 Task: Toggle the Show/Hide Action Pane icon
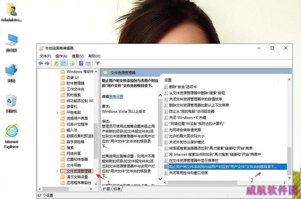coord(88,63)
